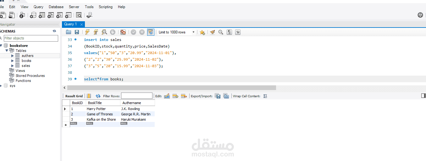Screen dimensions: 426x161
Task: Click the Filter Rows input field
Action: coord(137,96)
